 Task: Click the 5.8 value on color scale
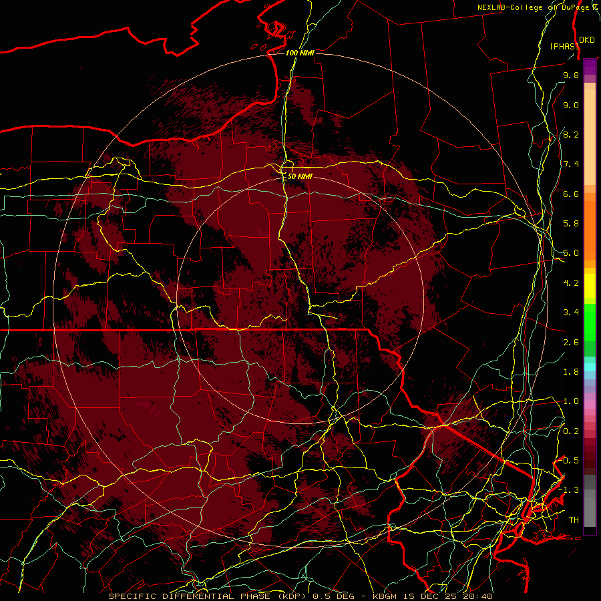571,224
